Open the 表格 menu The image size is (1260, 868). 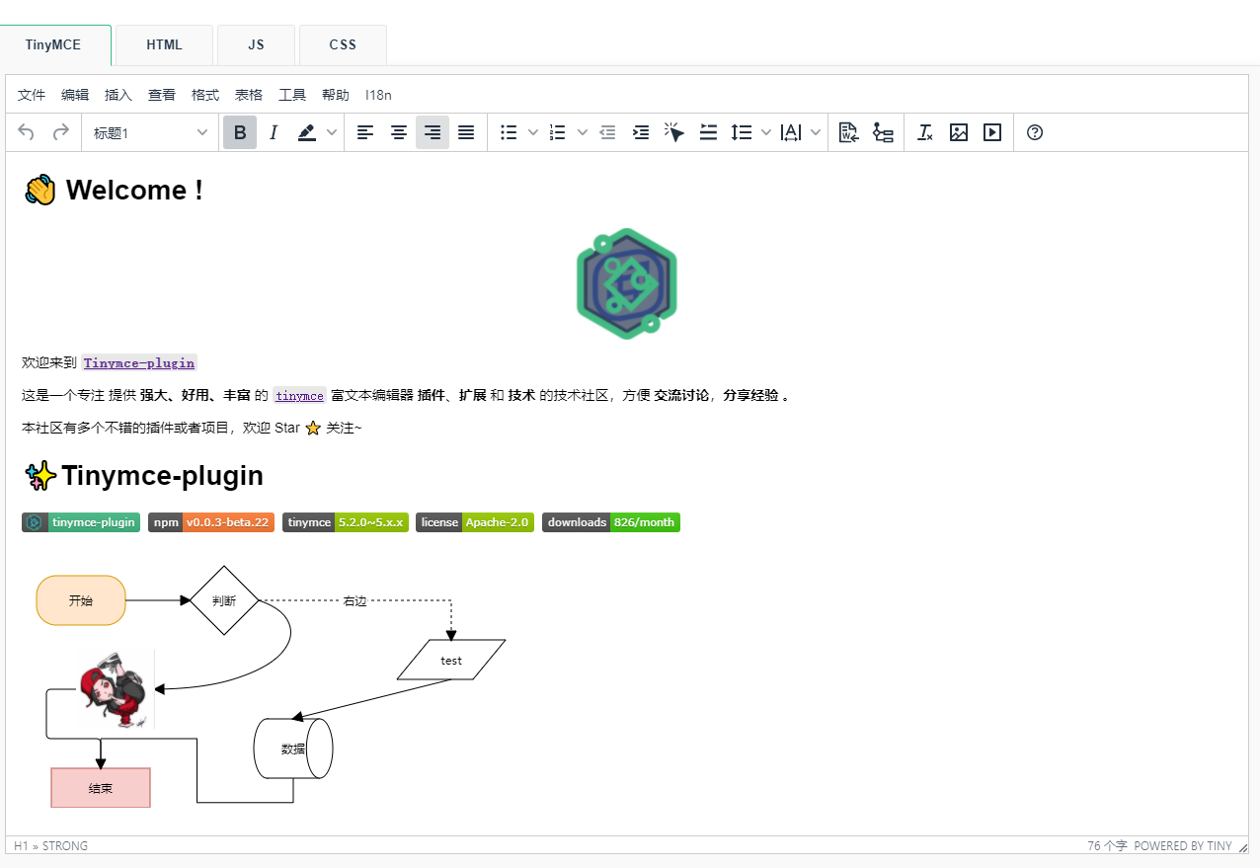[x=249, y=95]
